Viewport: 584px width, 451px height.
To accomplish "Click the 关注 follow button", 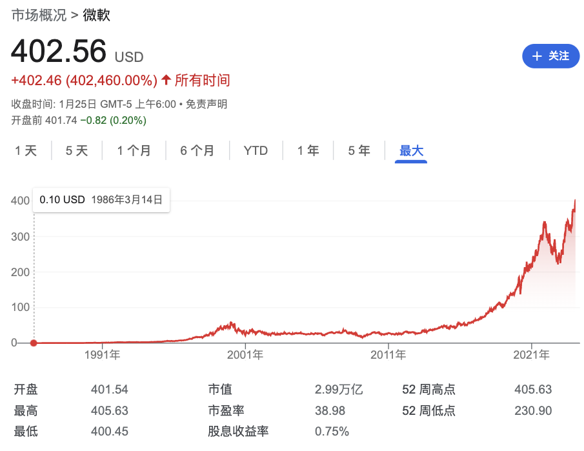I will 550,56.
